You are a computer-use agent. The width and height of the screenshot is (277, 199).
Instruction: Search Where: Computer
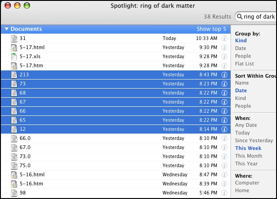coord(247,183)
